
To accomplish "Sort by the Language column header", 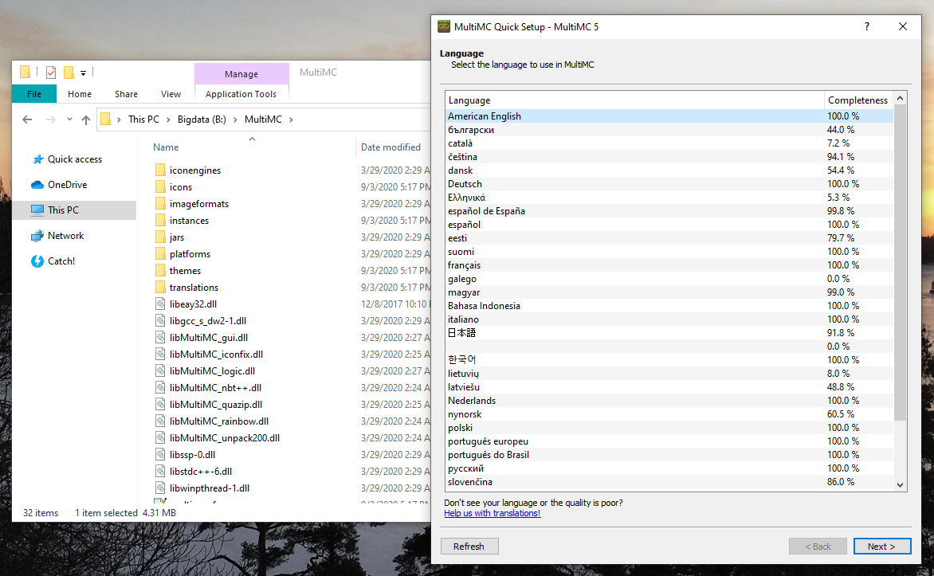I will [x=634, y=100].
